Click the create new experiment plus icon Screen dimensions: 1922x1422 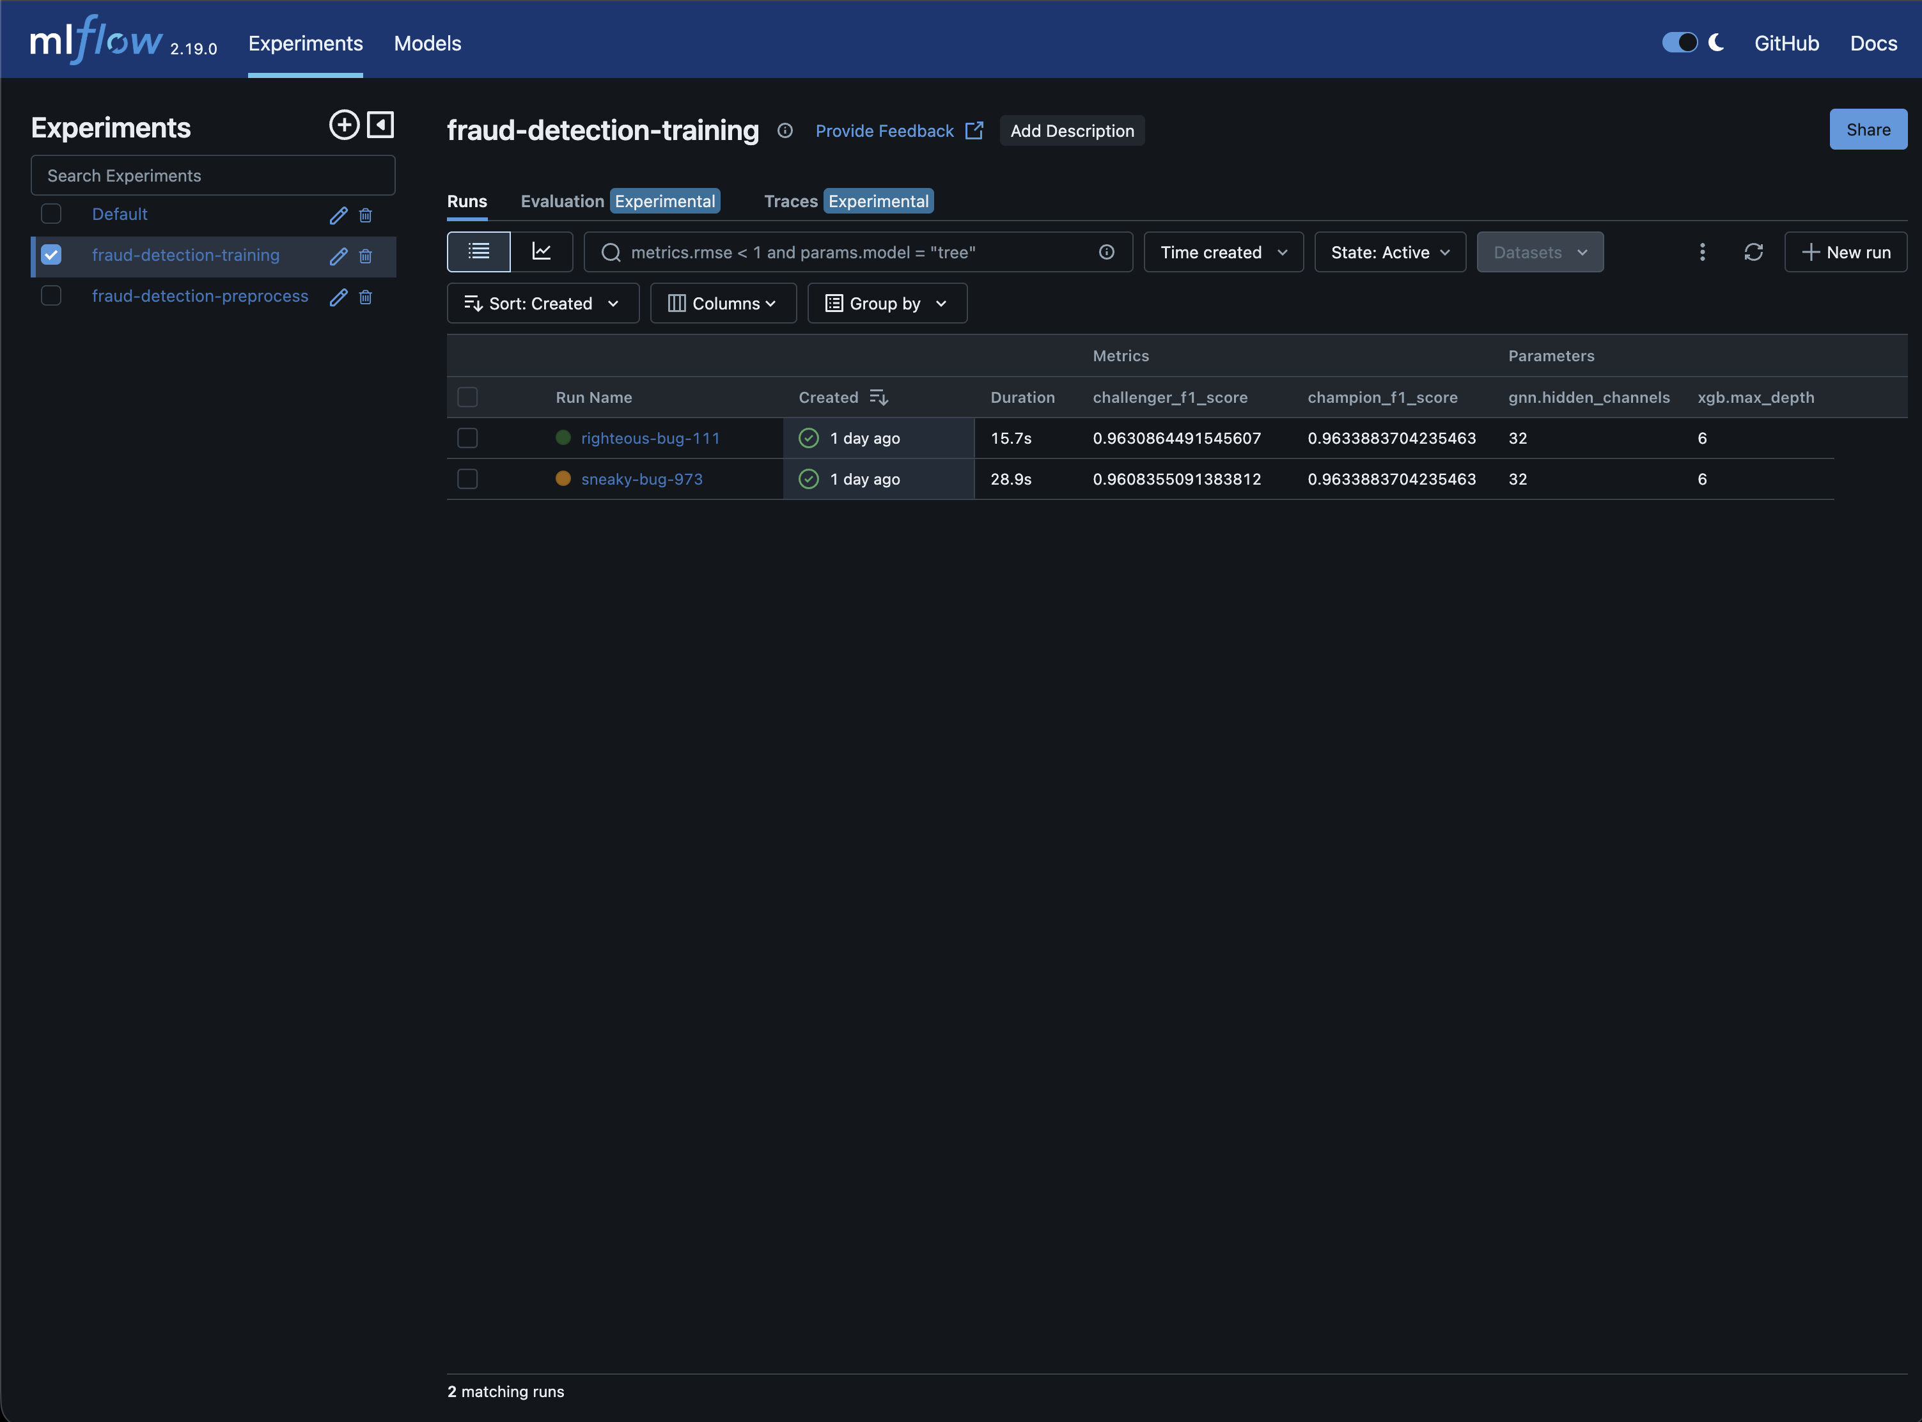click(344, 125)
